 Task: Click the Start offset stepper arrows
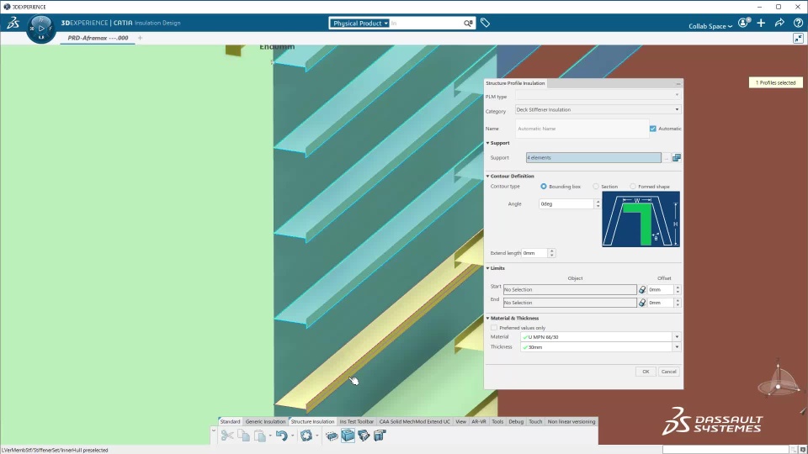pyautogui.click(x=678, y=290)
